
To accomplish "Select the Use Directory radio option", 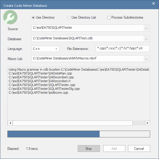I will coord(43,17).
